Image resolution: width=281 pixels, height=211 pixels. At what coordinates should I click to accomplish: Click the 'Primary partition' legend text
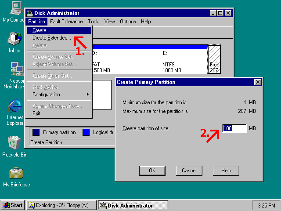(x=59, y=132)
